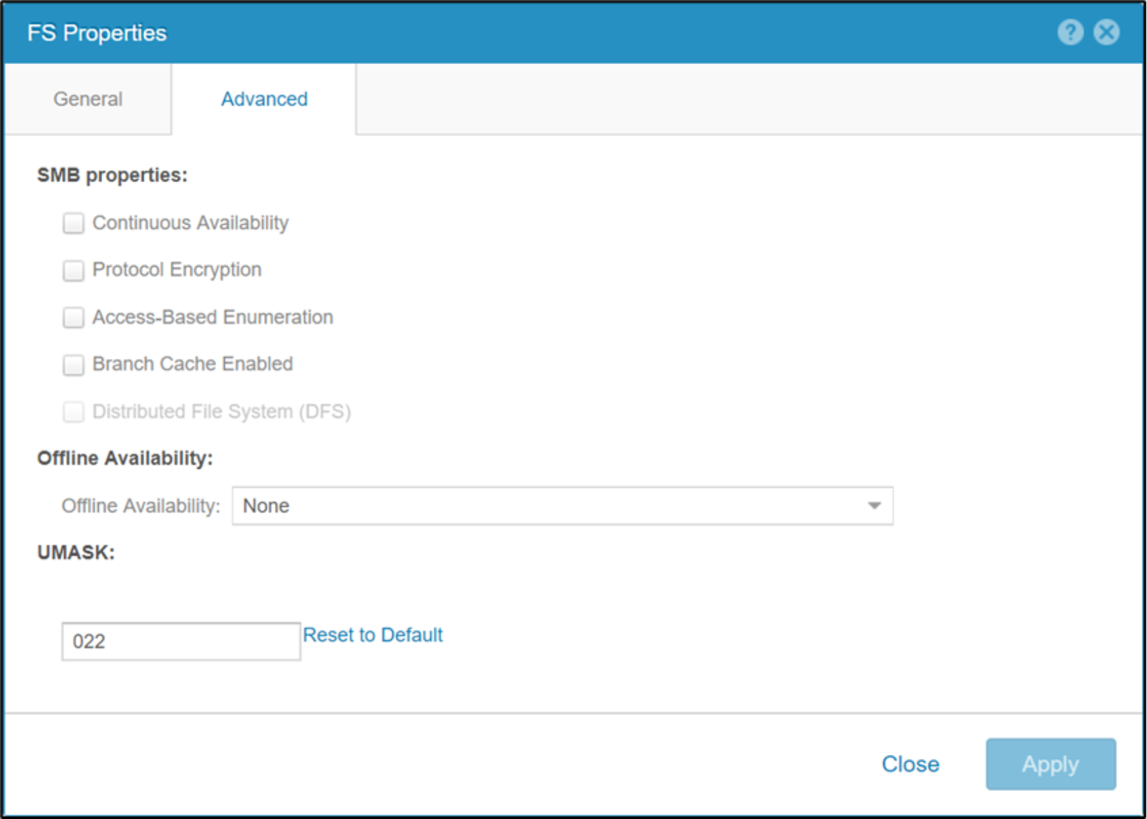Click the UMASK heading text
This screenshot has width=1147, height=819.
pyautogui.click(x=76, y=552)
